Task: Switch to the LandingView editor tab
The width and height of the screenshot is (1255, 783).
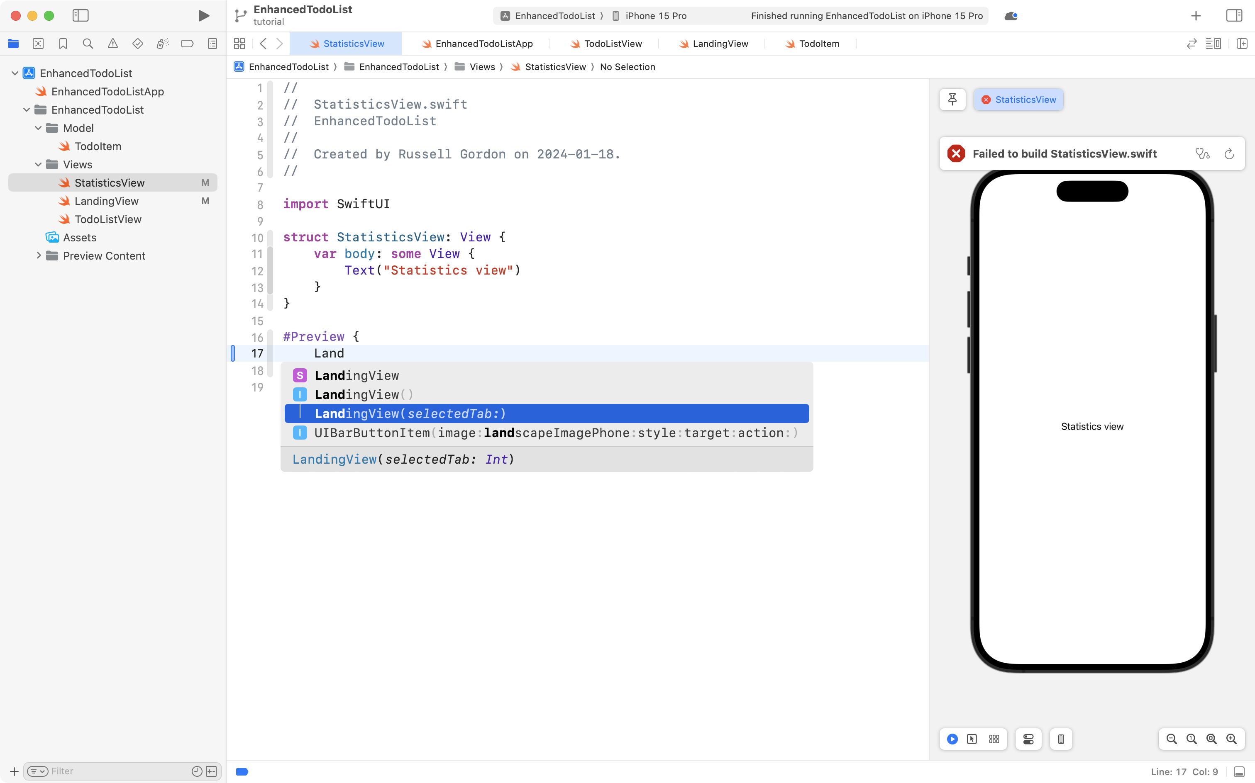Action: pos(720,44)
